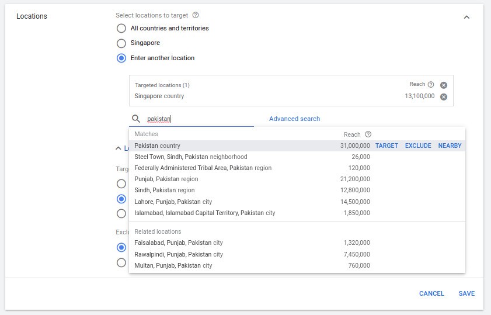Click the Matches heading
The width and height of the screenshot is (491, 315).
click(146, 134)
